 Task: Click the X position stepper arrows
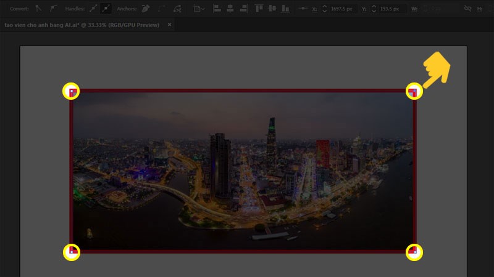tap(325, 9)
